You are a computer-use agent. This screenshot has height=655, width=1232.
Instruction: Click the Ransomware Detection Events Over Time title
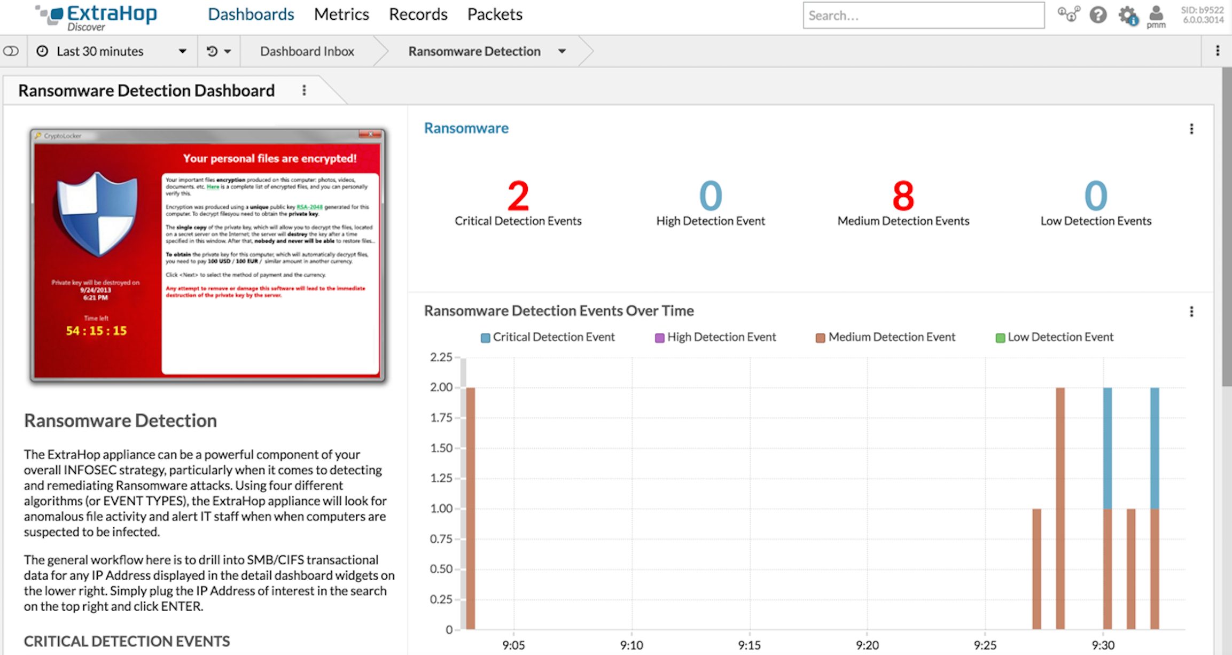pos(559,311)
